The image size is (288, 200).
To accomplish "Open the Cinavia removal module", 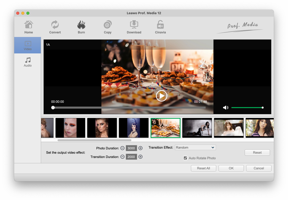I will coord(160,27).
